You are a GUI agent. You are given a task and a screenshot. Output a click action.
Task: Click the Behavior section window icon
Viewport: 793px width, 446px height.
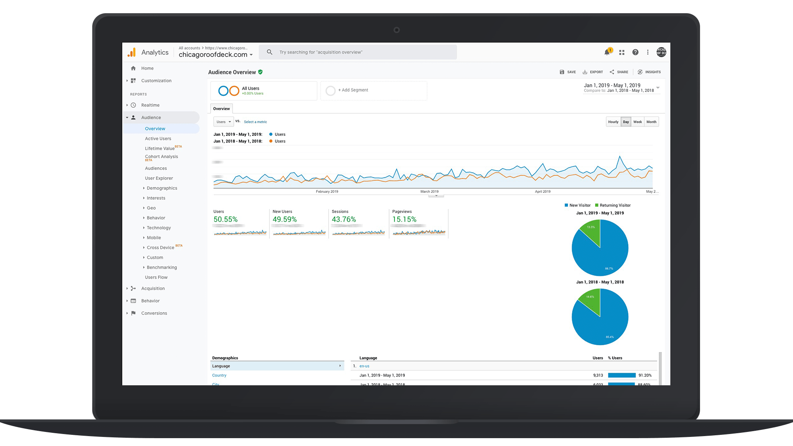[x=133, y=301]
